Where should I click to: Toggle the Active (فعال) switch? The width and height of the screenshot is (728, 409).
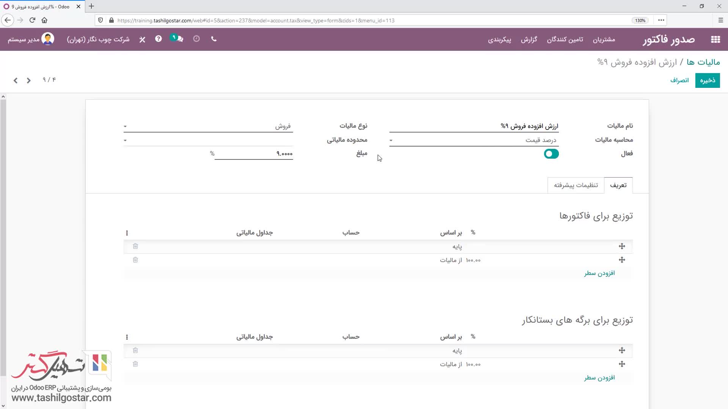pos(551,154)
